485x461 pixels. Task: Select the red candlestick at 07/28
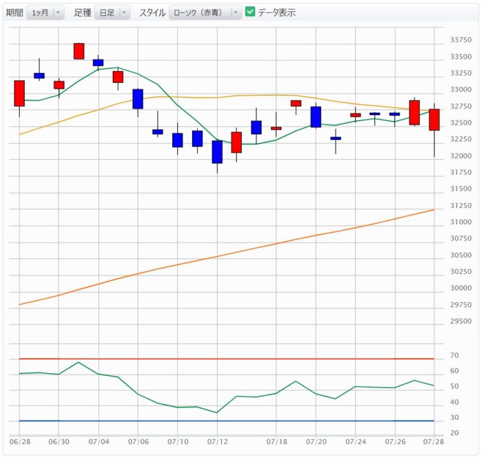[434, 119]
